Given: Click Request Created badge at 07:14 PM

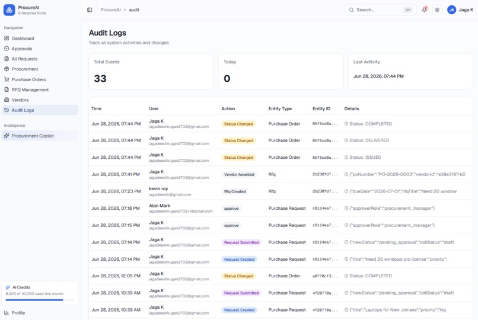Looking at the screenshot, I should (240, 260).
